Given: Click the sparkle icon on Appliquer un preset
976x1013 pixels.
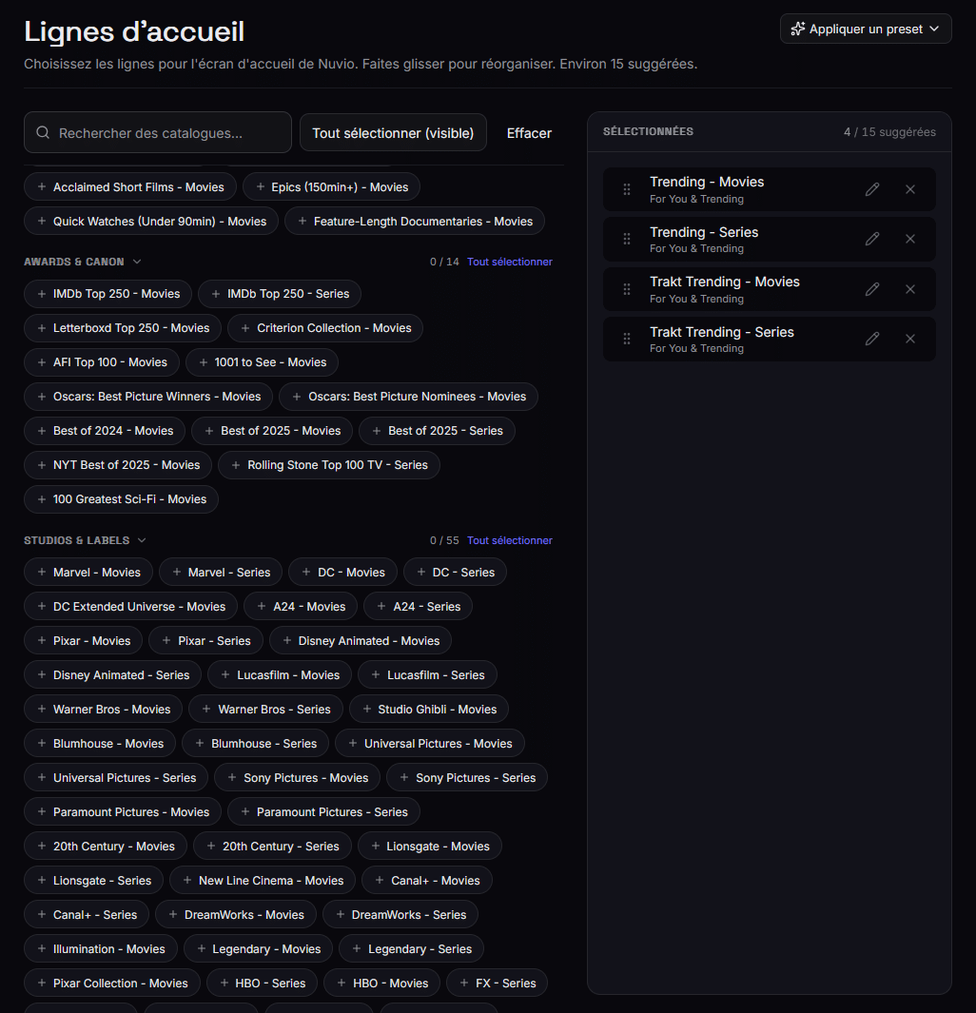Looking at the screenshot, I should pos(798,29).
